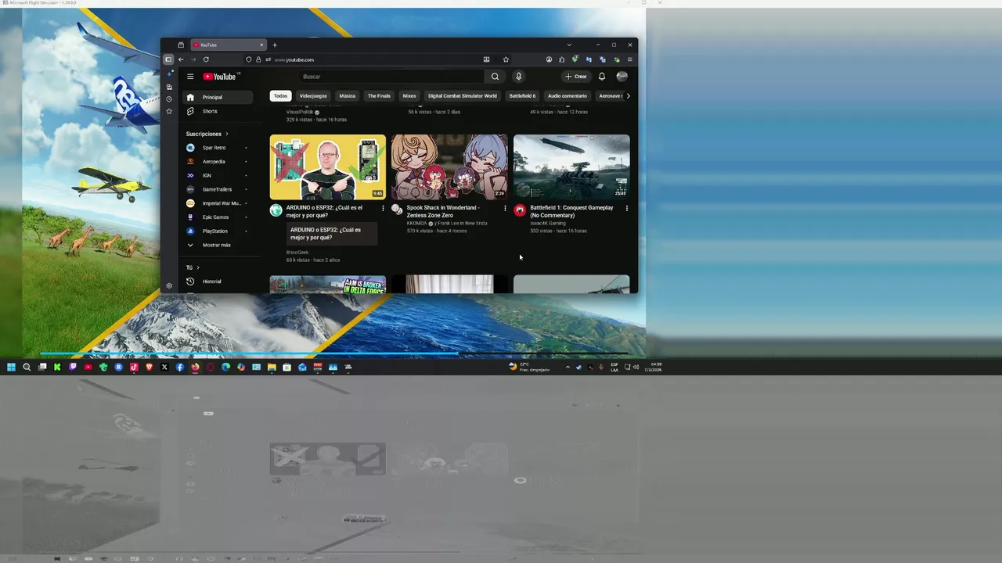Click the shield tracking protection icon

tap(249, 59)
